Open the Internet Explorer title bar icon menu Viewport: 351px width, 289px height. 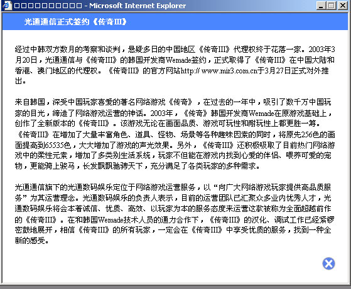point(7,6)
